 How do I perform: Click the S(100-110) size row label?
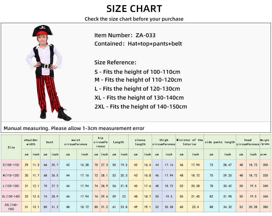coord(11,165)
